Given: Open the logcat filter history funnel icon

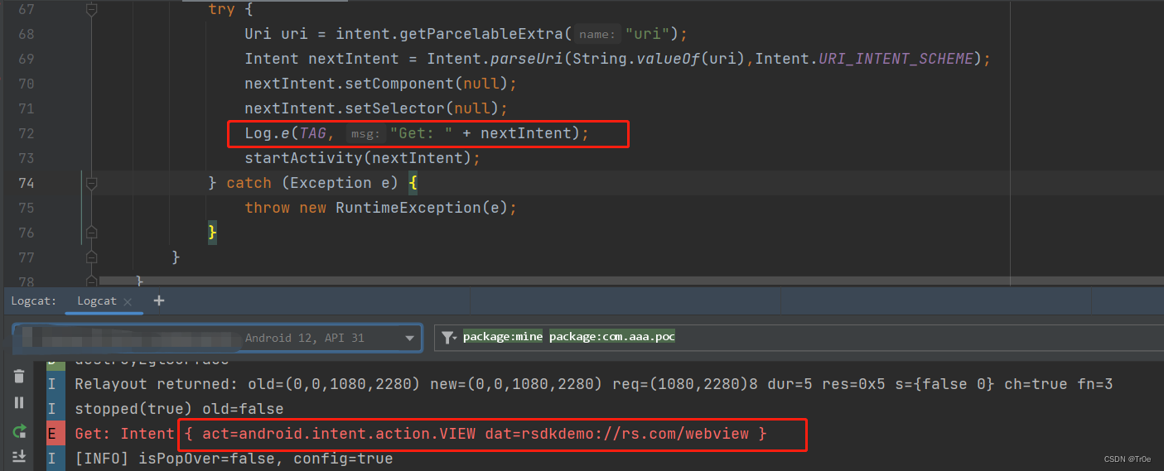Looking at the screenshot, I should pos(448,337).
